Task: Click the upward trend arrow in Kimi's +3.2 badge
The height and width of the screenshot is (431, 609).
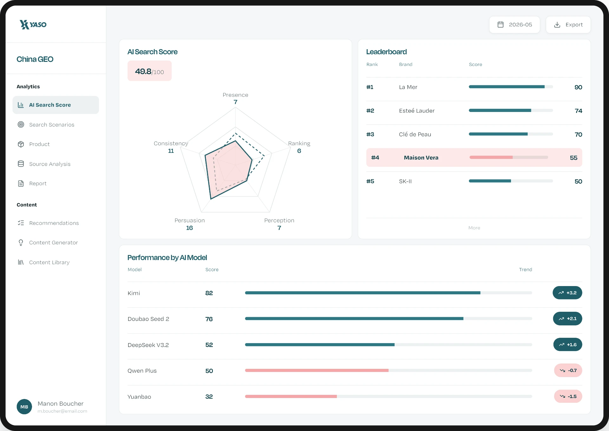Action: 561,293
